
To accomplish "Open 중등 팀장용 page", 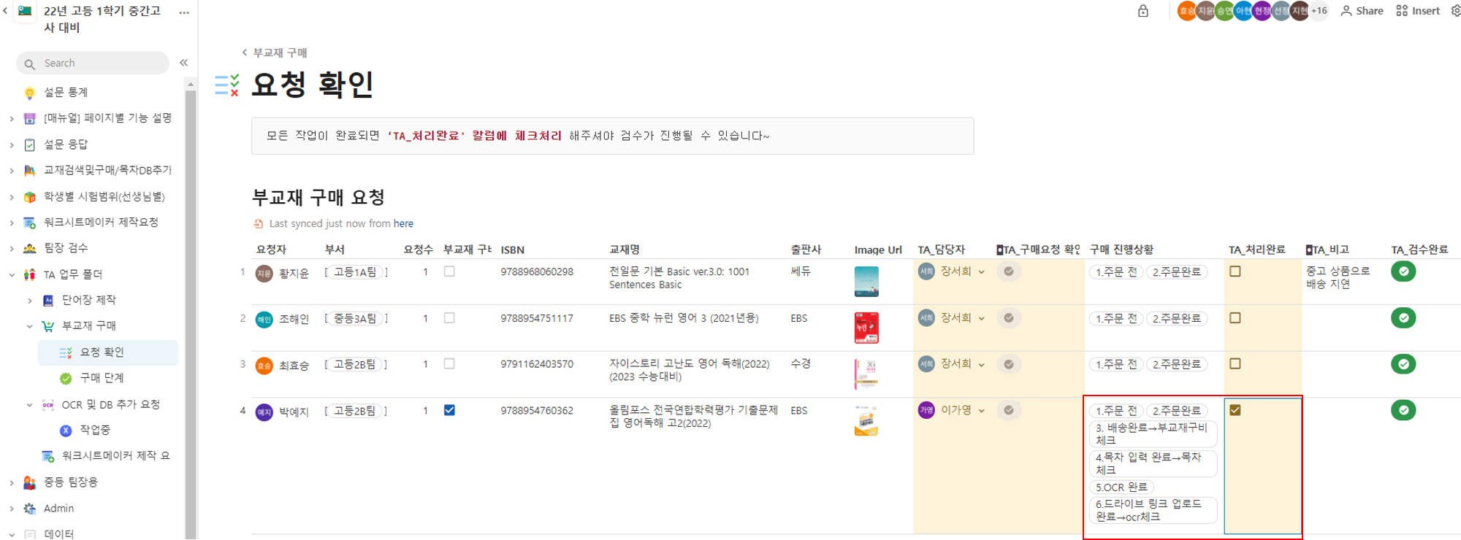I will (71, 482).
